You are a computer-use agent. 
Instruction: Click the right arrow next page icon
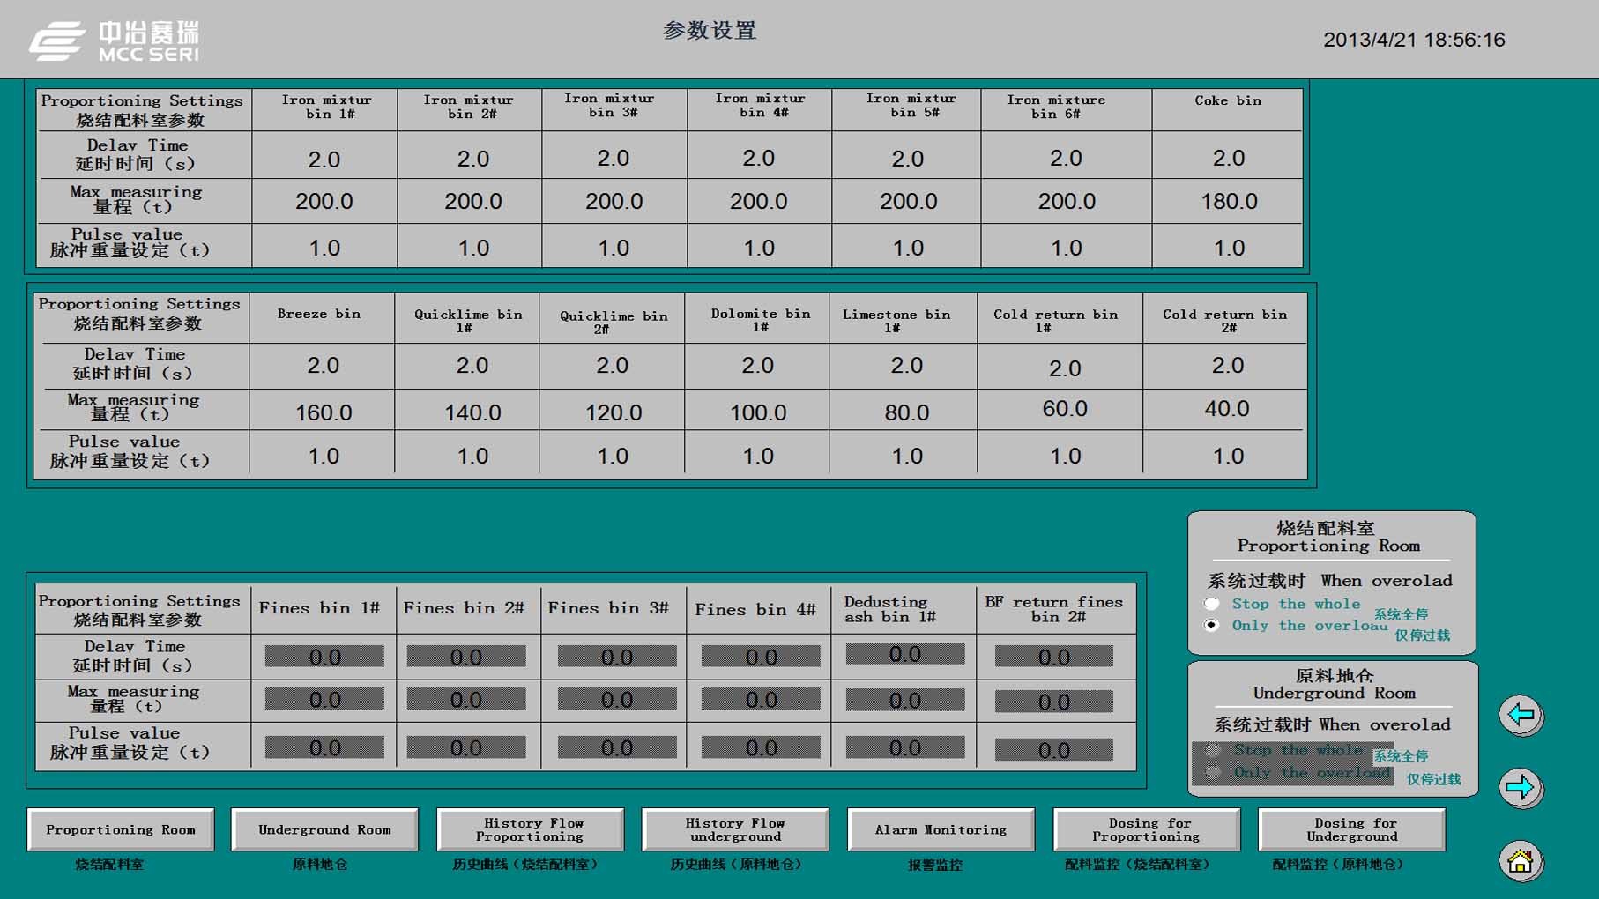(x=1521, y=787)
